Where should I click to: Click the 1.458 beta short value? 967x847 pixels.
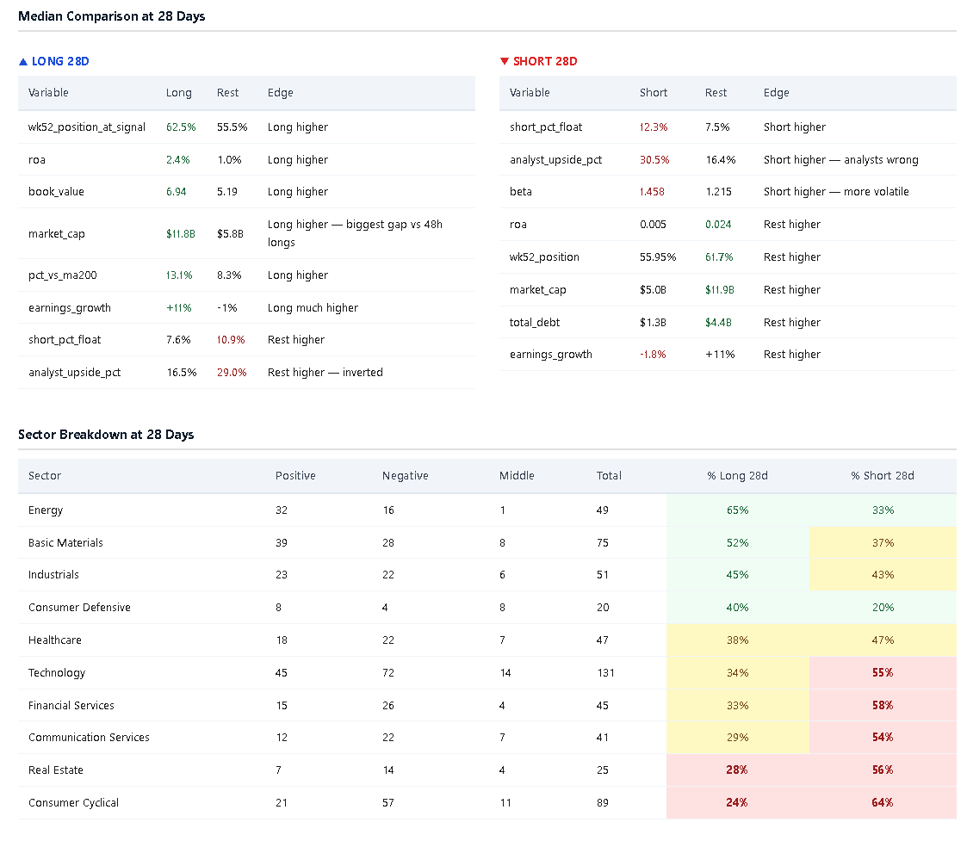pyautogui.click(x=652, y=192)
